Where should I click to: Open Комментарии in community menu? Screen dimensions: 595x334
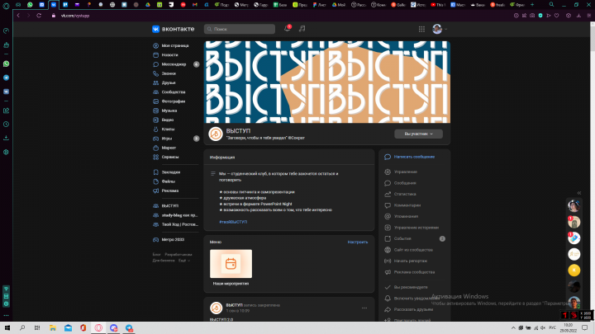tap(407, 205)
